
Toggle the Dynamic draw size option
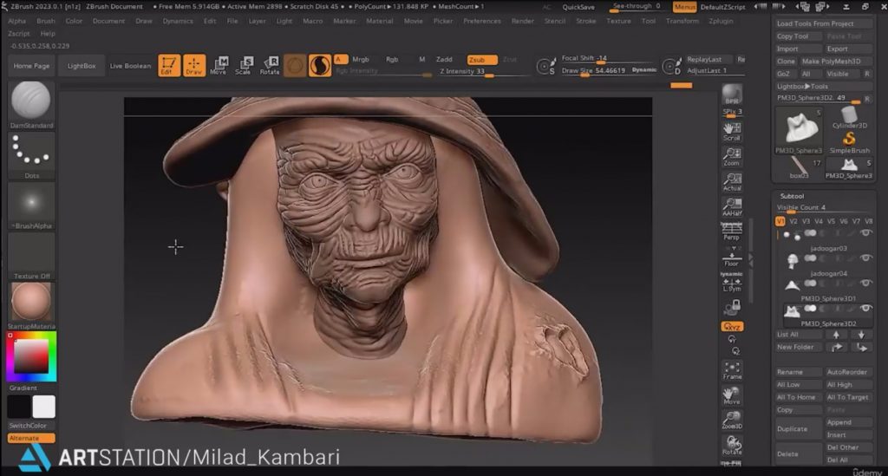click(644, 69)
